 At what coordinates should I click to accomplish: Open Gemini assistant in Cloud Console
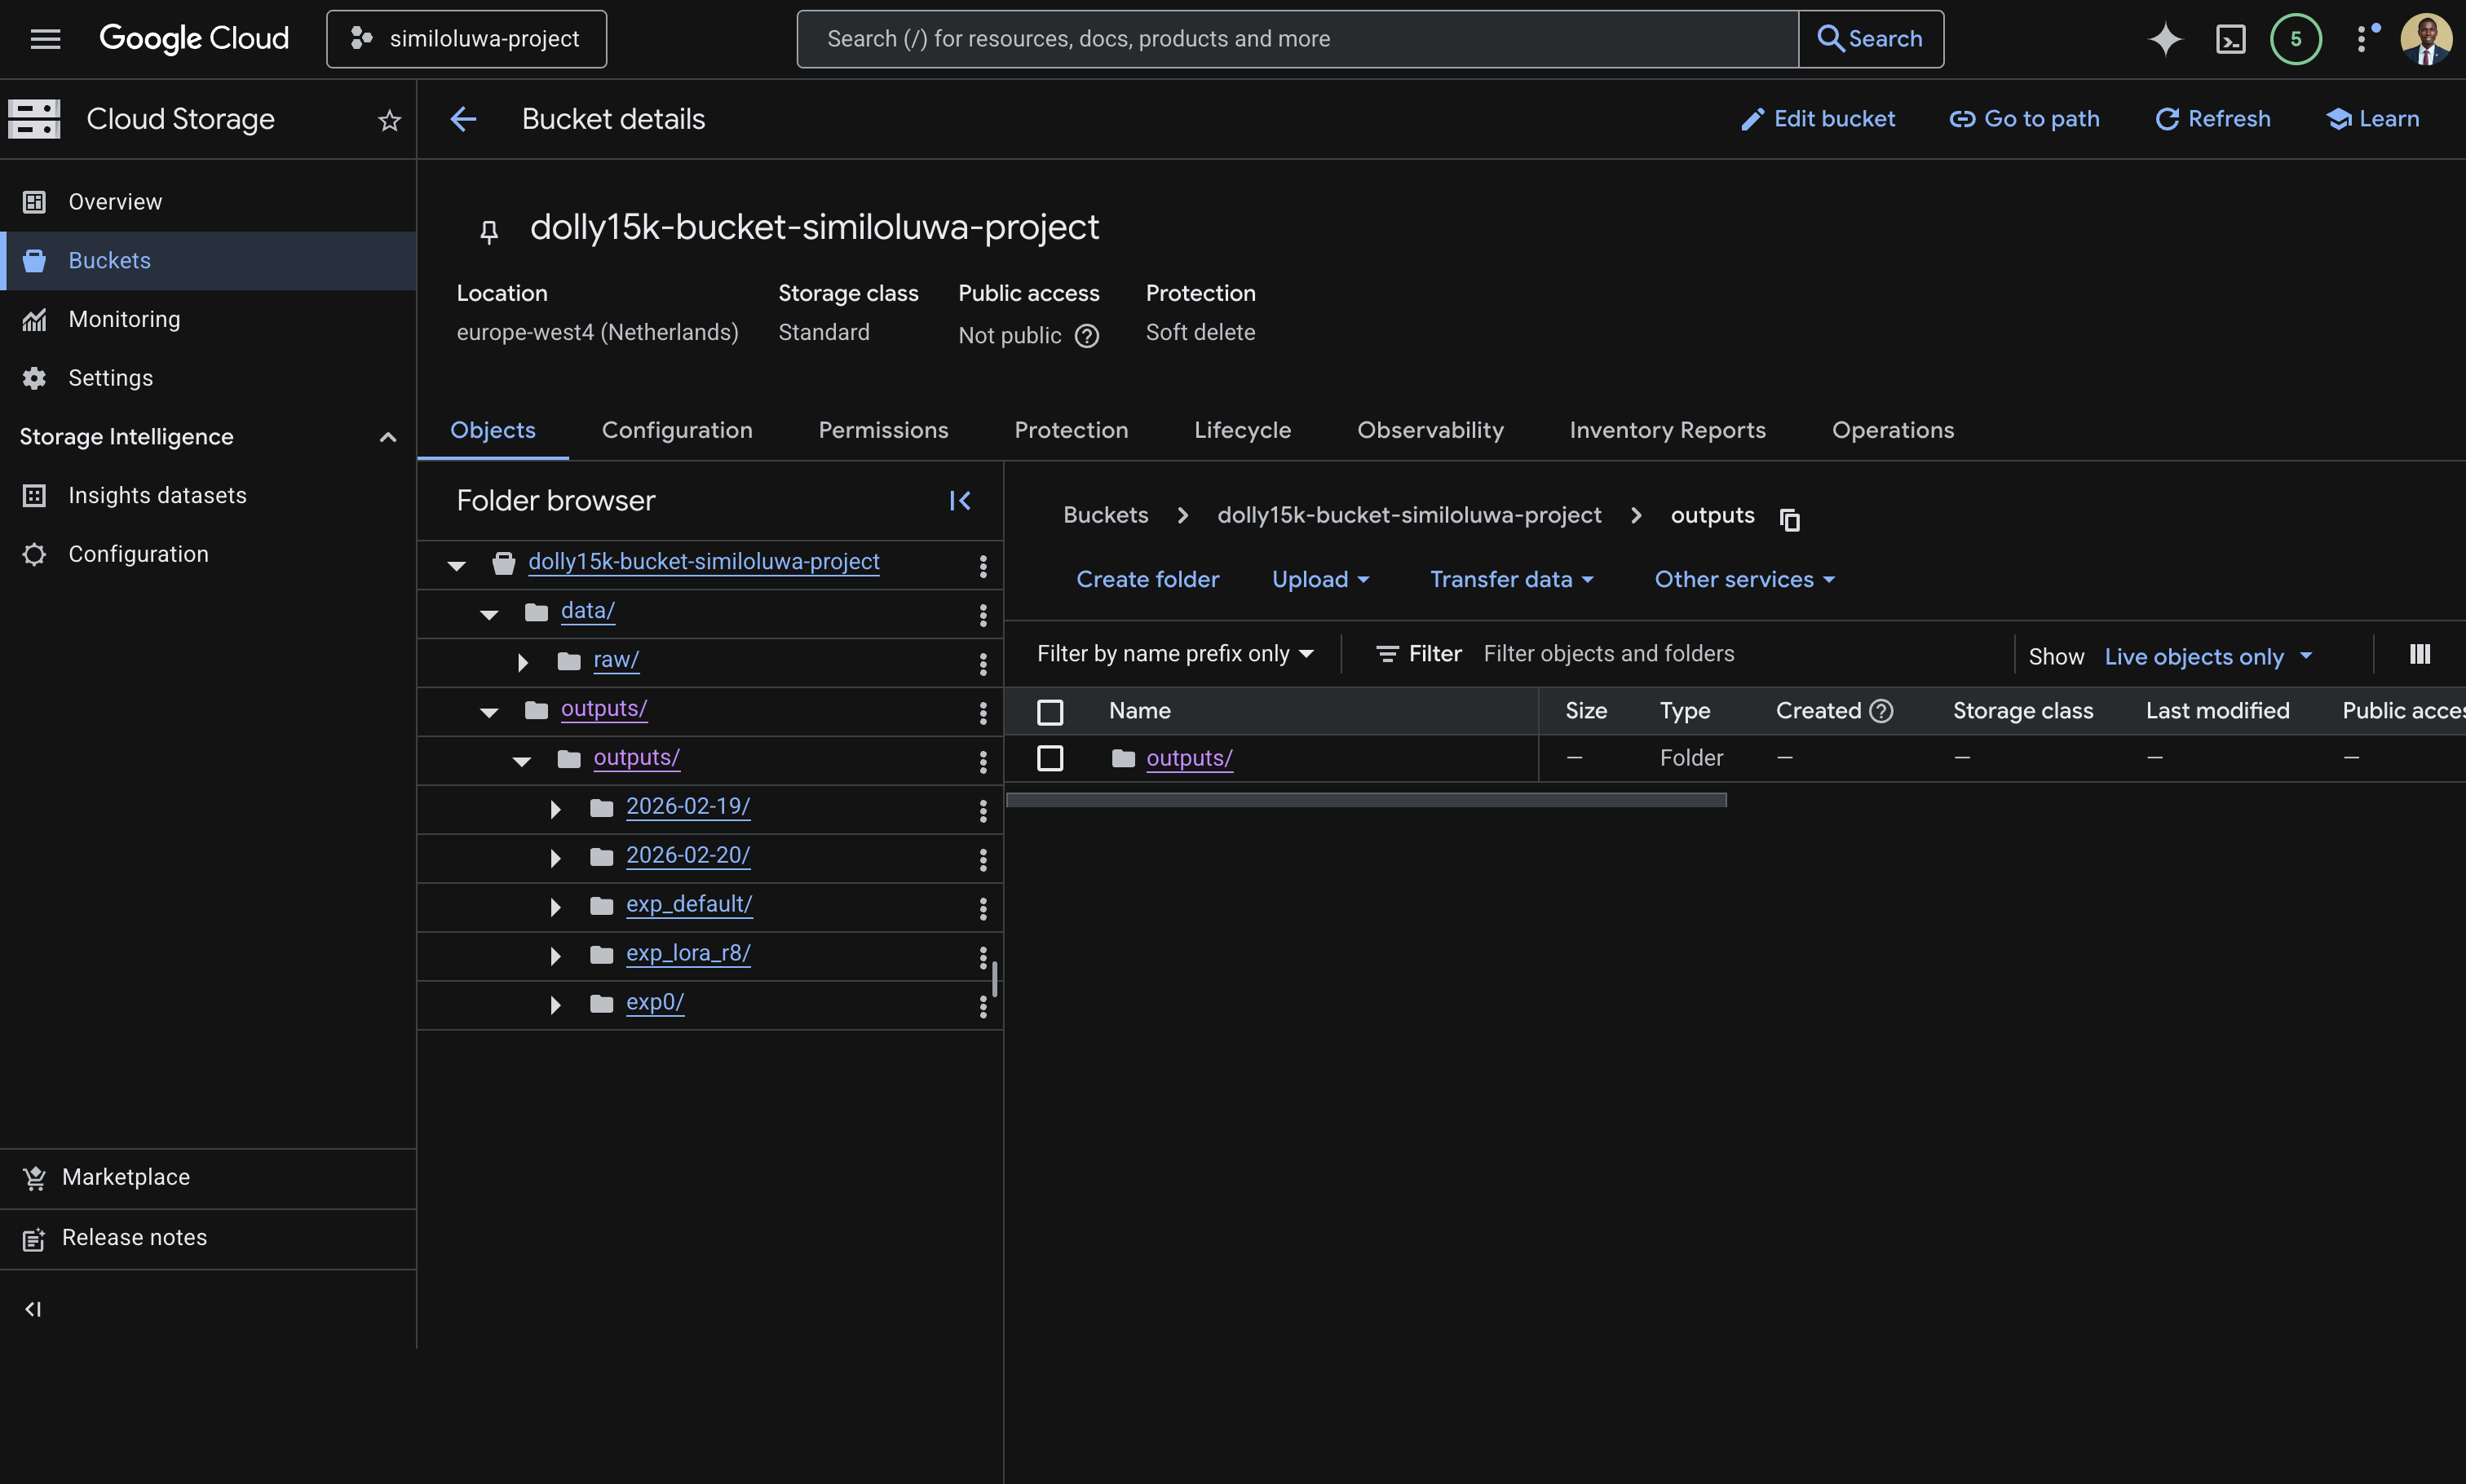[x=2165, y=38]
